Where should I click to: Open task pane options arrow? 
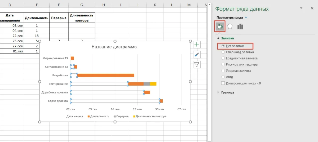tap(301, 8)
